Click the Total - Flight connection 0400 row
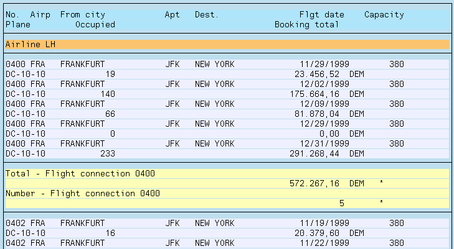The image size is (454, 249). tap(80, 174)
